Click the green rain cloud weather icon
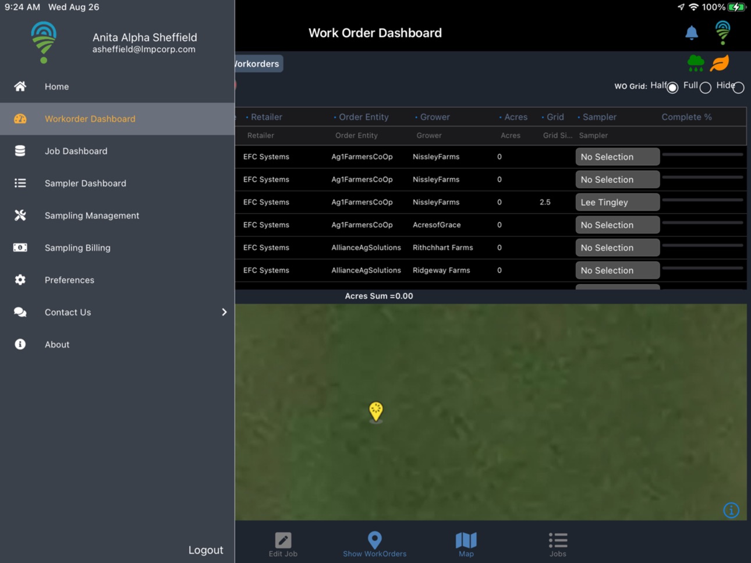 click(695, 62)
